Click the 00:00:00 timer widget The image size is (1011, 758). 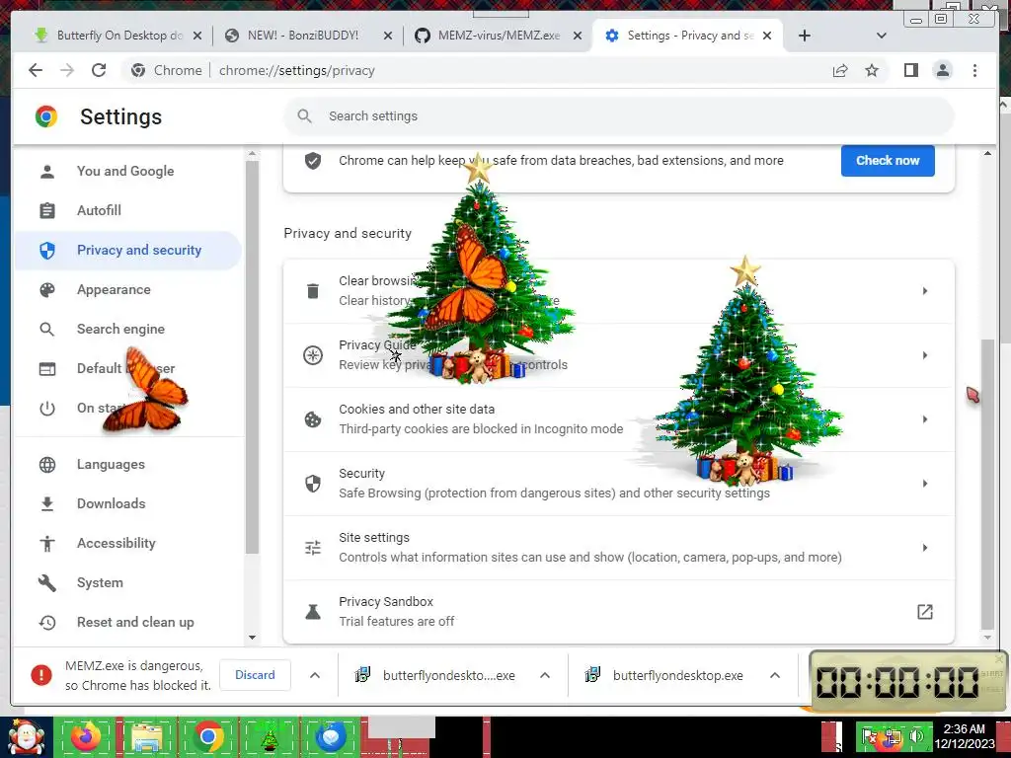click(908, 682)
